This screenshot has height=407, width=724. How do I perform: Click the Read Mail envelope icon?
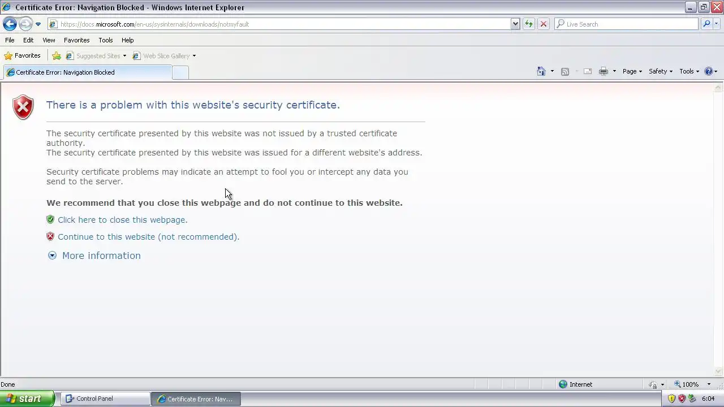point(588,71)
